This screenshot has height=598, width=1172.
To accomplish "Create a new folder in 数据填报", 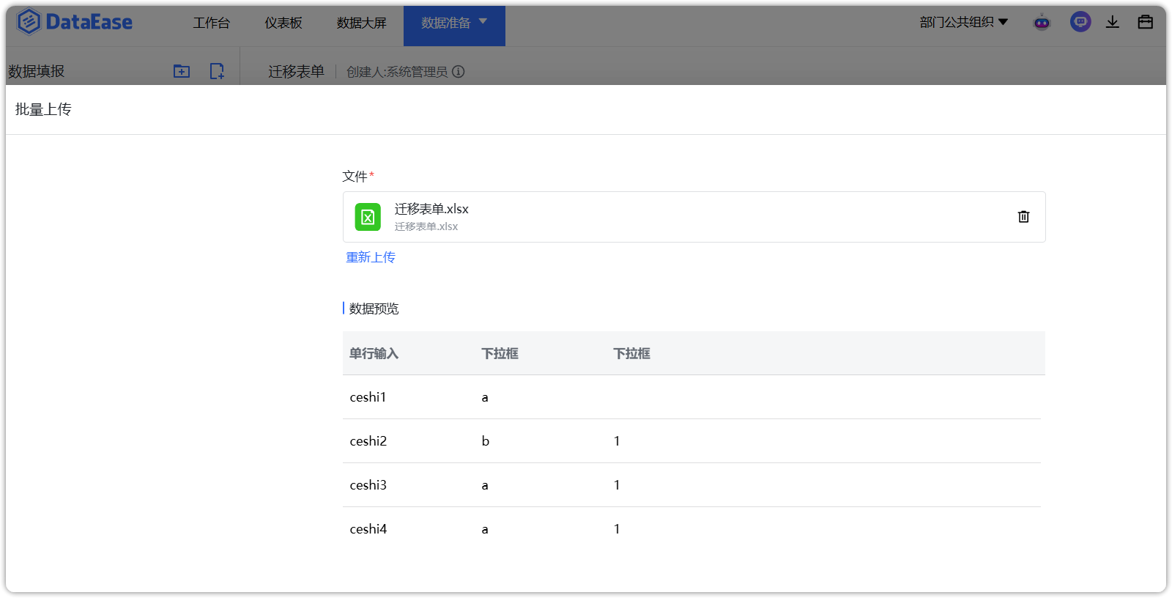I will [x=182, y=71].
